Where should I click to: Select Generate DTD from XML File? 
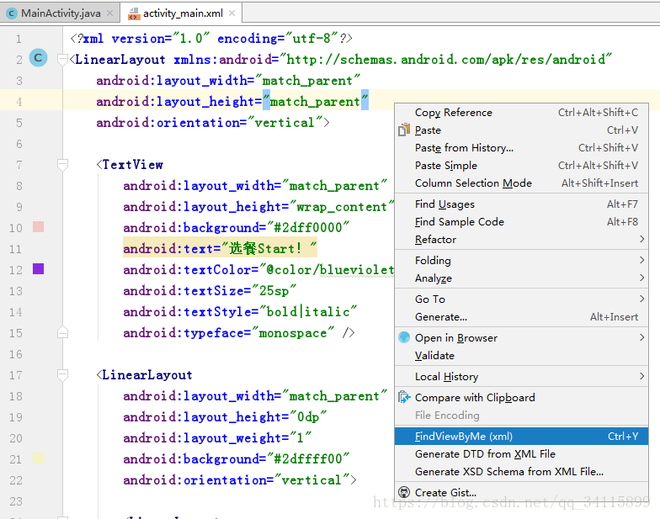pos(522,454)
